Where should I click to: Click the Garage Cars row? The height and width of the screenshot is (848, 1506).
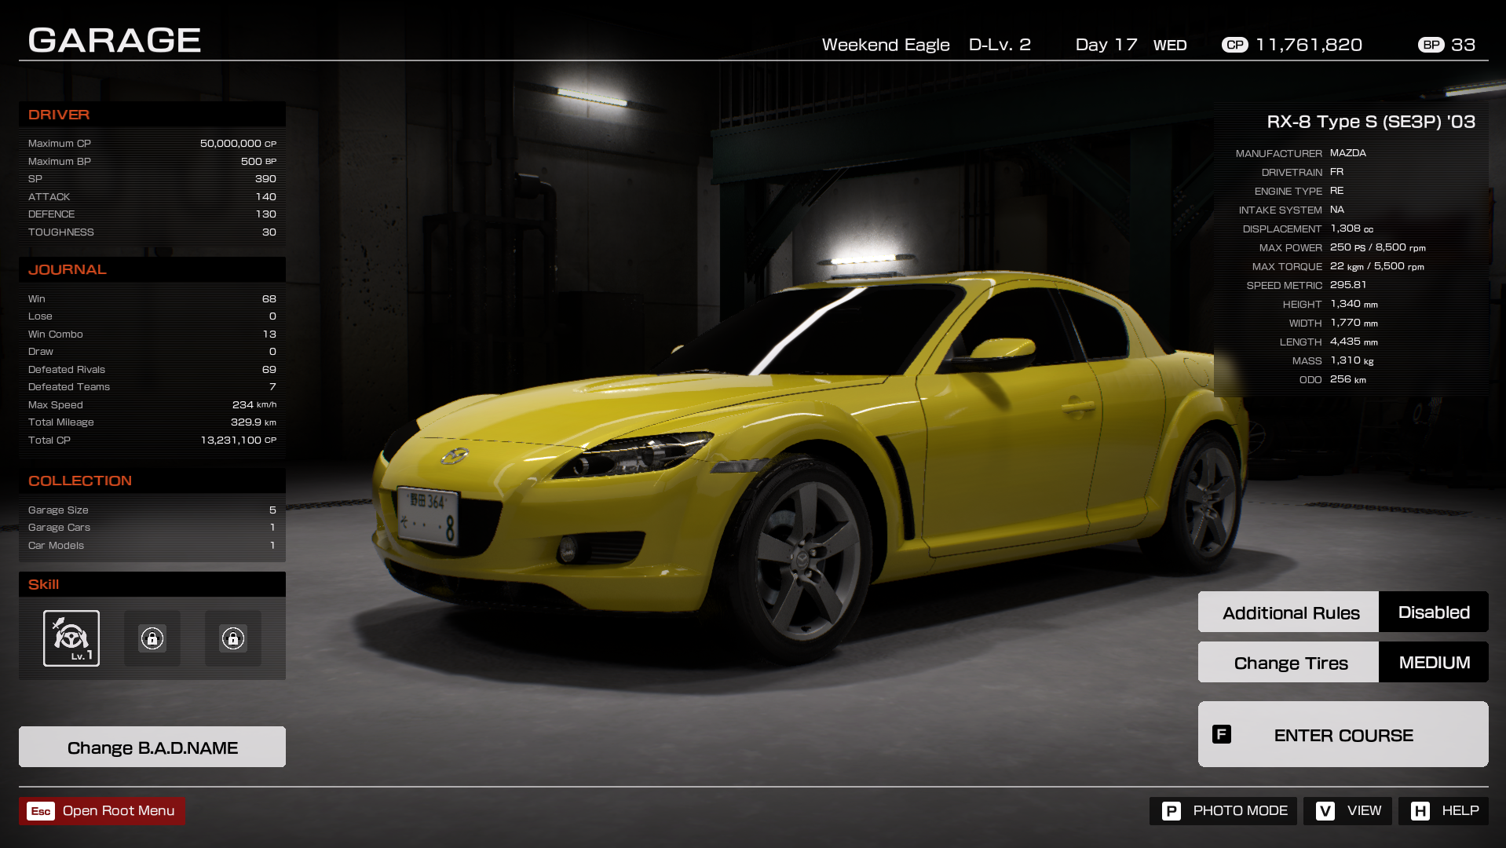(152, 528)
